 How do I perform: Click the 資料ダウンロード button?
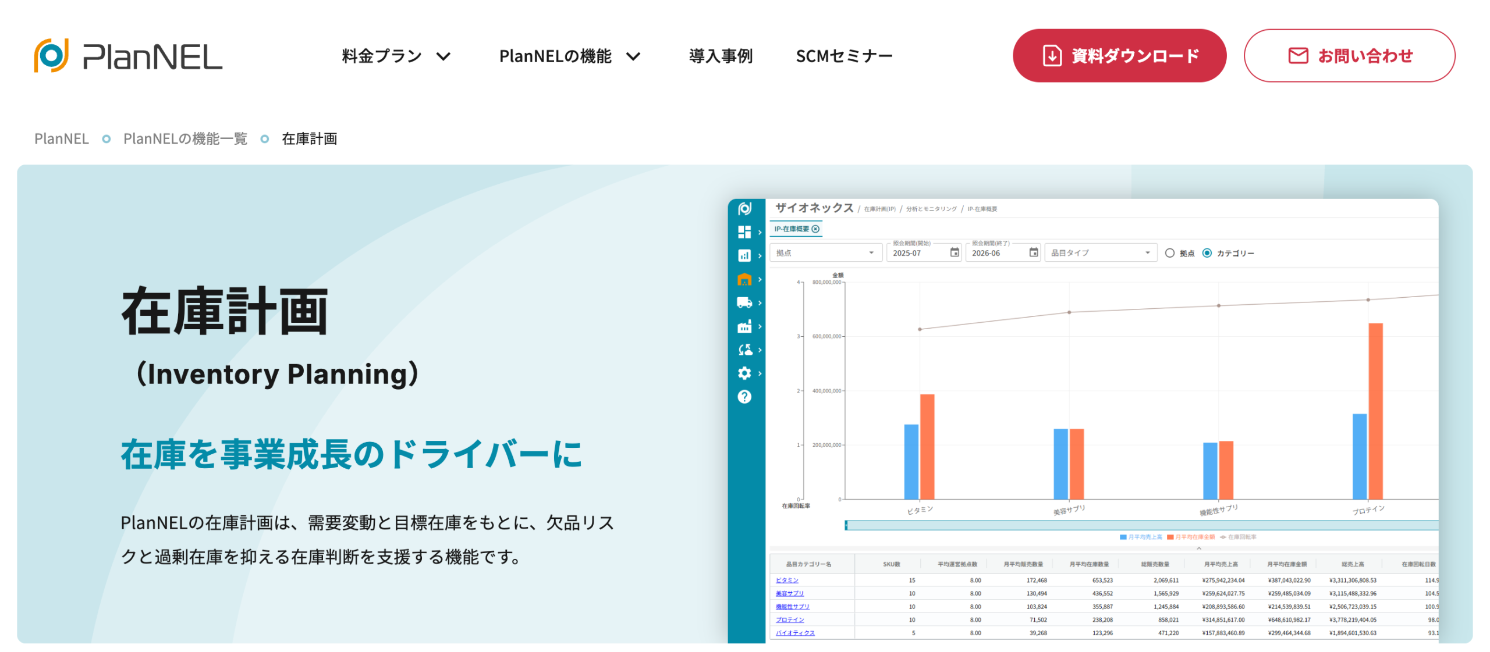click(1119, 56)
